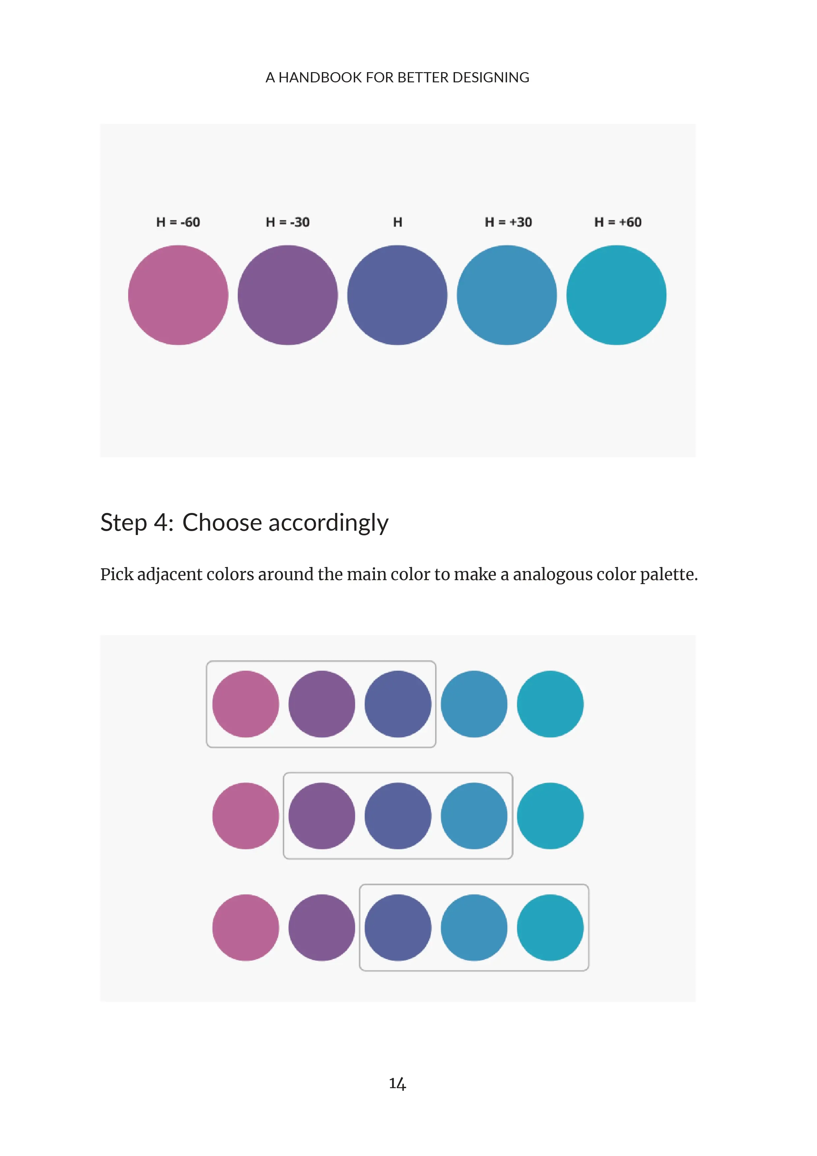Click the "Step 4: Choose accordingly" heading

244,522
